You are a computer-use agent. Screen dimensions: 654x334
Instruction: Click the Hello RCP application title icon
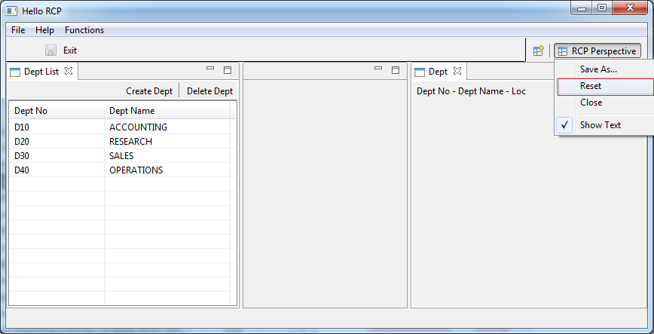pos(11,11)
